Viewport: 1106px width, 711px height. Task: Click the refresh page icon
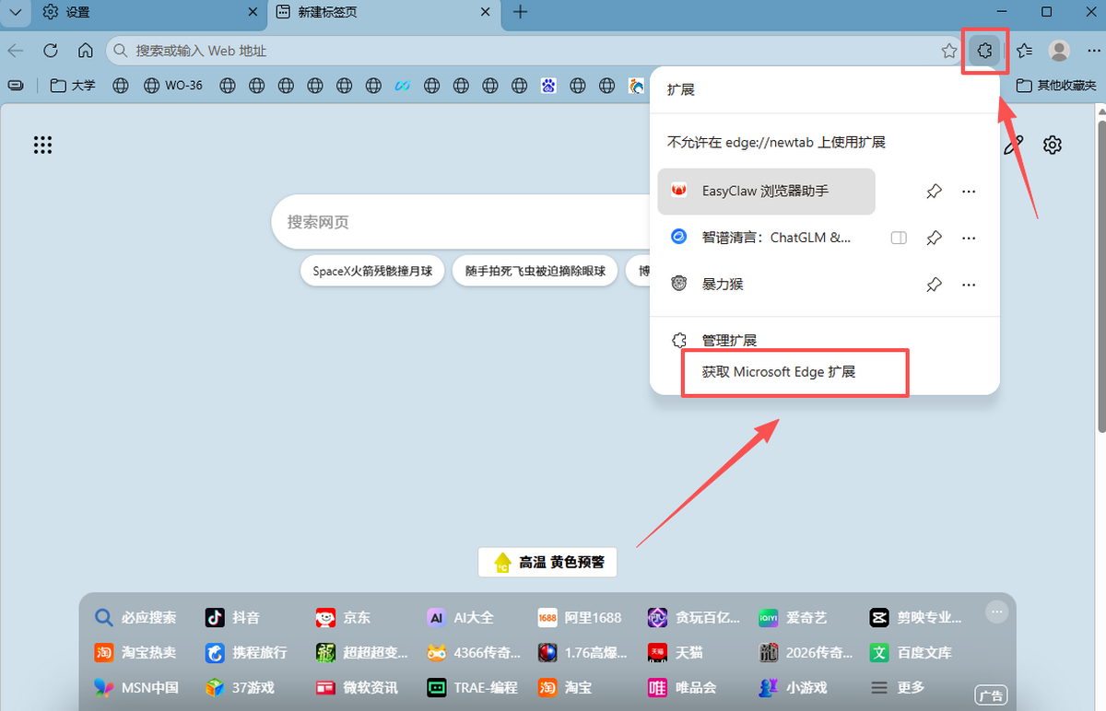point(51,51)
